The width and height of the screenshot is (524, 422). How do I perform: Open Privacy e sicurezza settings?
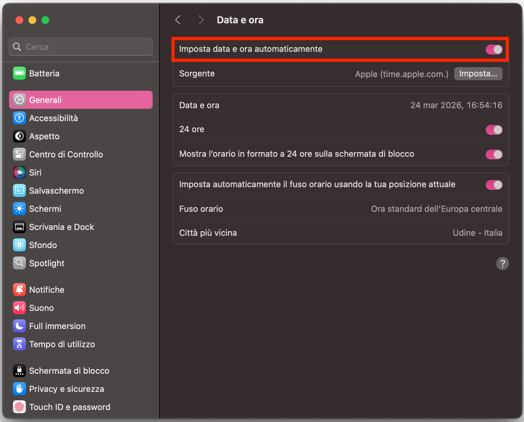(x=19, y=389)
